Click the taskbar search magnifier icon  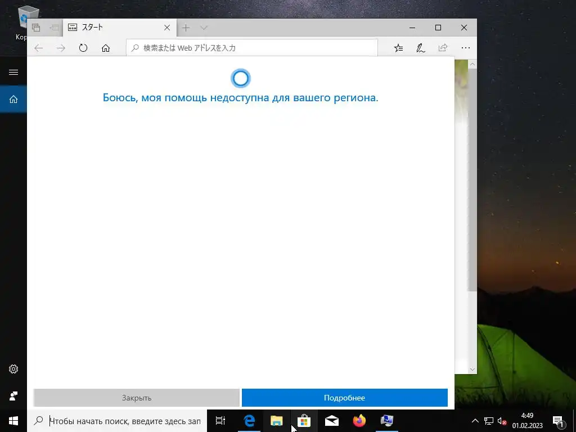38,421
